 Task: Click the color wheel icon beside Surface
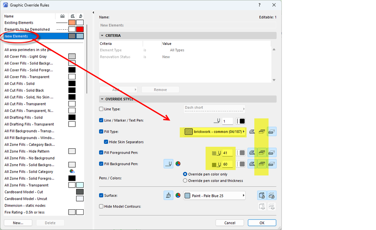(x=178, y=195)
